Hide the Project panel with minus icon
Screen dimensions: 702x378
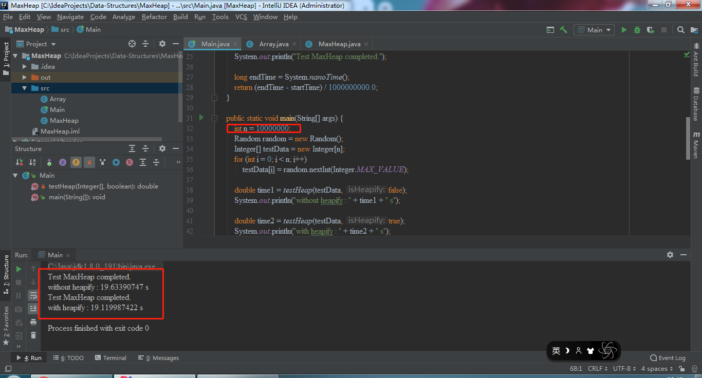coord(176,44)
